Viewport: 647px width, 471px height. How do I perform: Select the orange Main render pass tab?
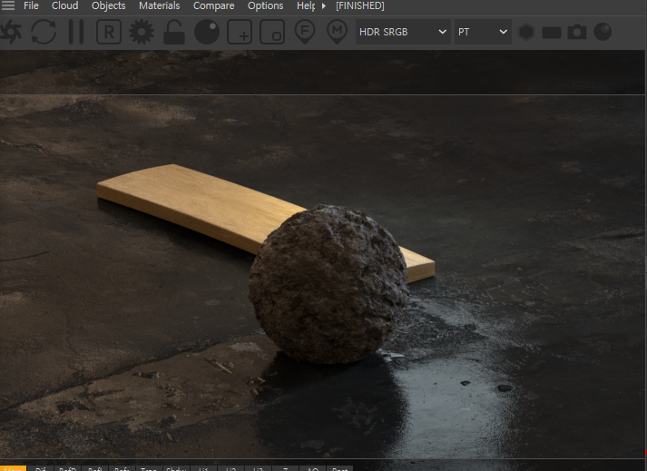(x=13, y=468)
